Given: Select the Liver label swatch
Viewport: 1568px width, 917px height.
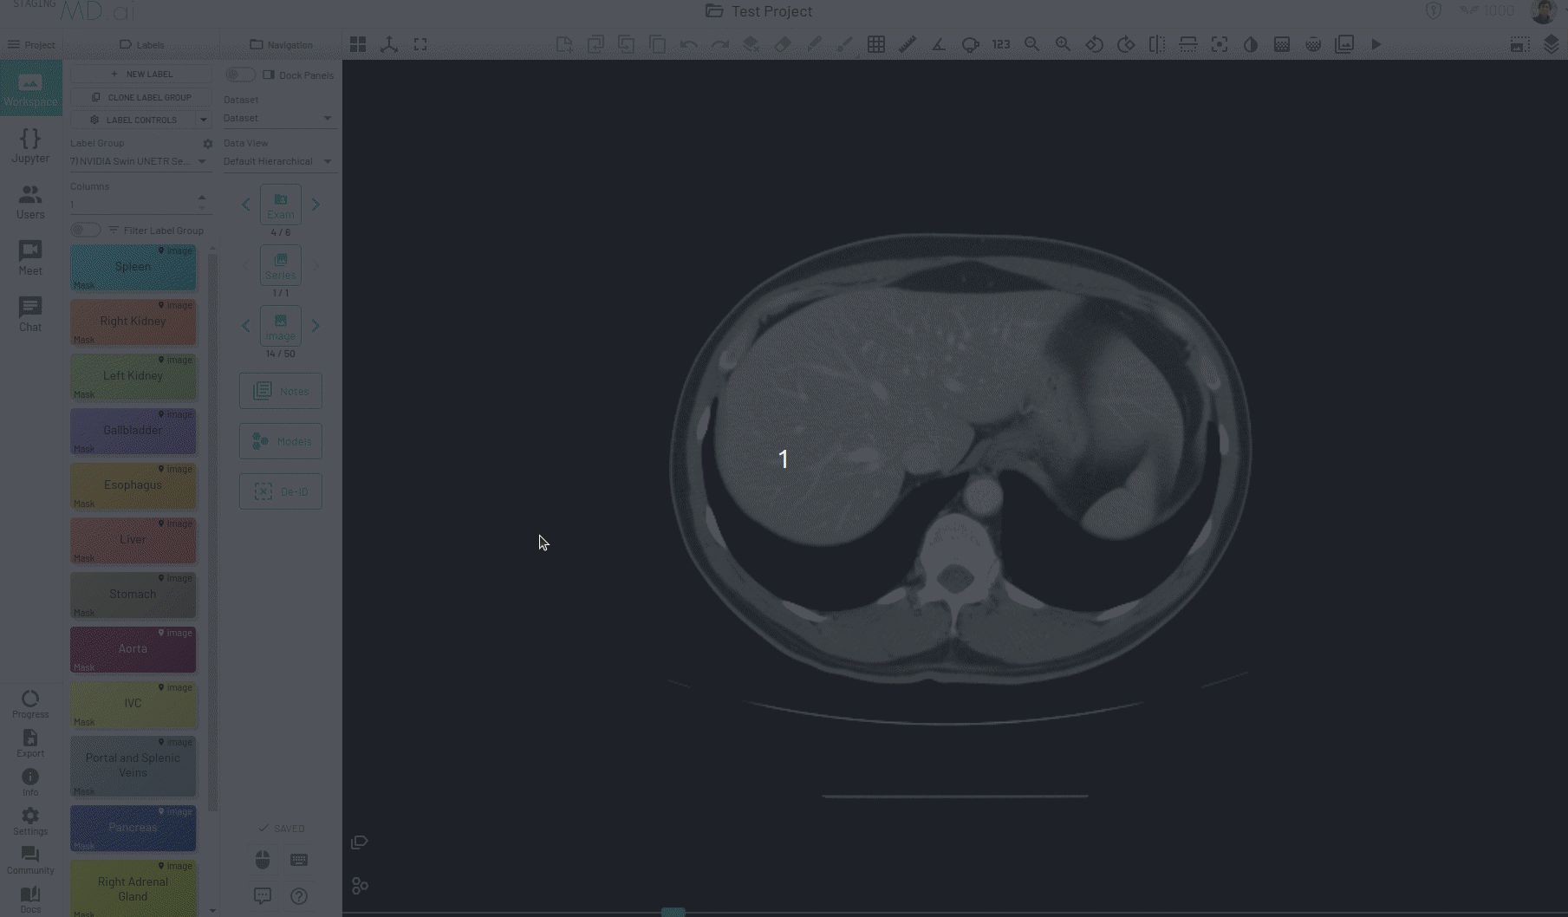Looking at the screenshot, I should 133,539.
